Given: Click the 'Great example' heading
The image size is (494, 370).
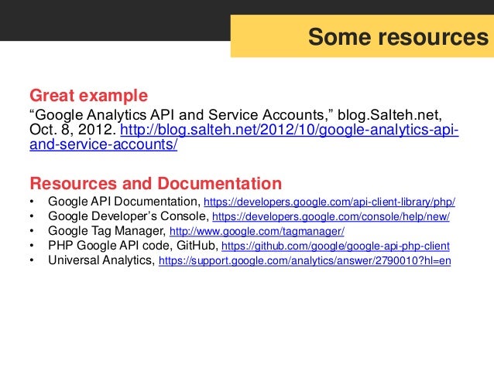Looking at the screenshot, I should (88, 96).
